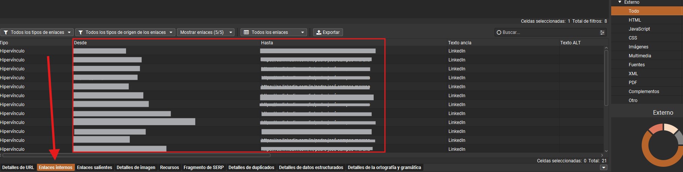Image resolution: width=683 pixels, height=172 pixels.
Task: Switch to the Enlaces salientes tab
Action: click(x=94, y=168)
